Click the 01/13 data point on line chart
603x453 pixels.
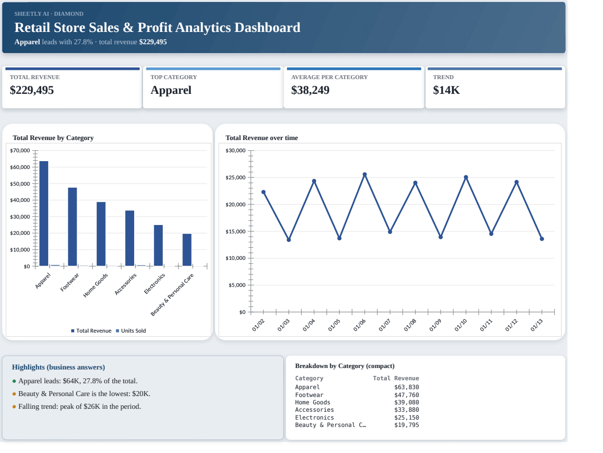click(542, 239)
